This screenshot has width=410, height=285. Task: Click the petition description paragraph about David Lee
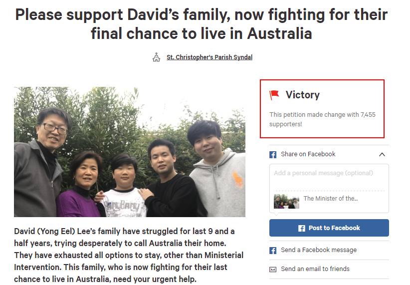point(129,255)
